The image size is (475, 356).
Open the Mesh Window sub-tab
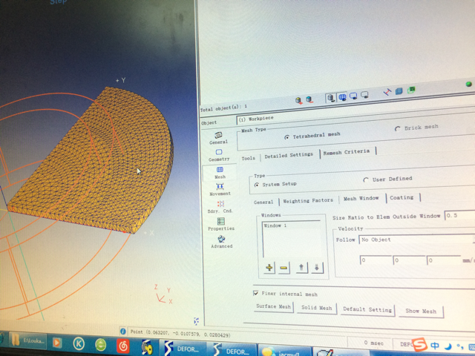point(361,199)
